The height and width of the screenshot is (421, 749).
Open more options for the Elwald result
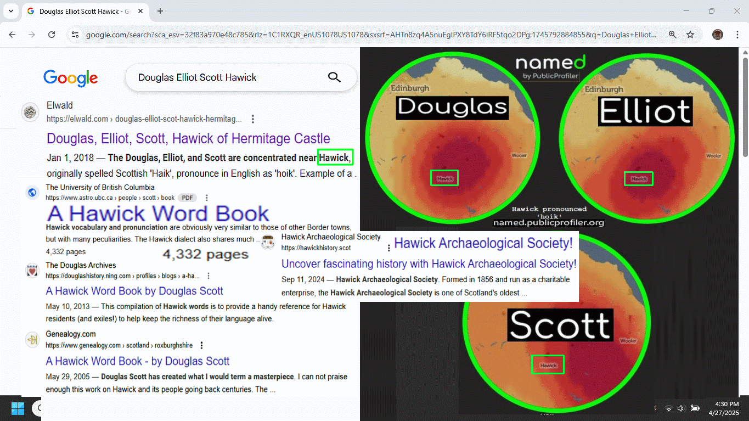click(x=253, y=119)
